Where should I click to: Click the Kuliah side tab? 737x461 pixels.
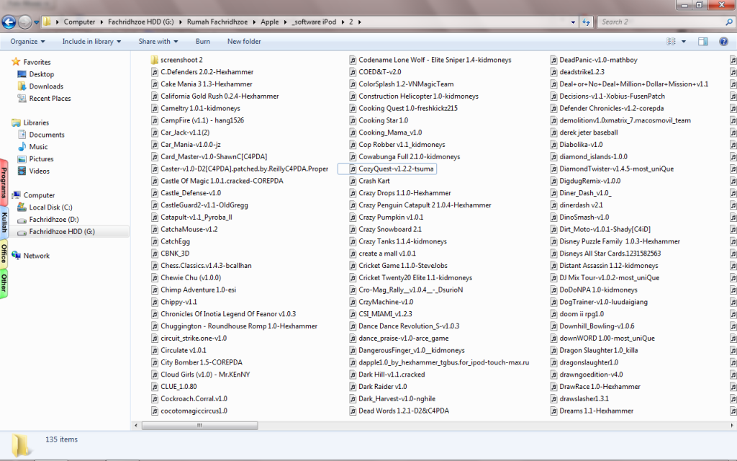pos(4,222)
